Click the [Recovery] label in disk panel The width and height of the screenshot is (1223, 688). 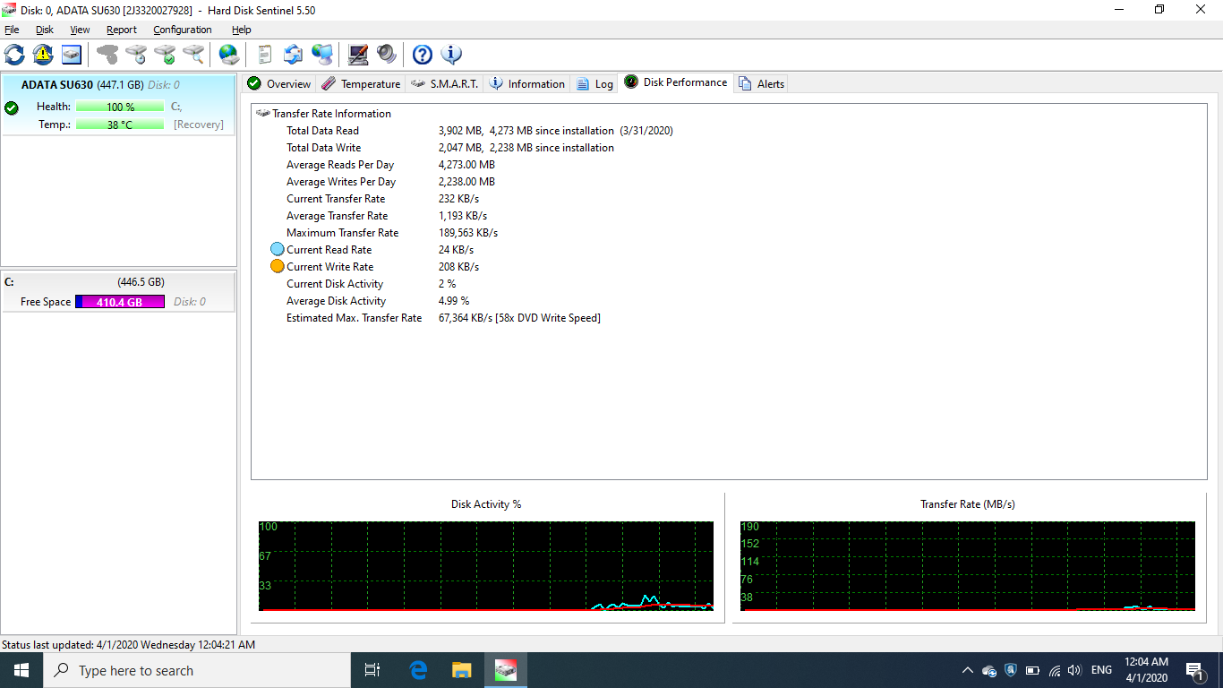click(199, 125)
